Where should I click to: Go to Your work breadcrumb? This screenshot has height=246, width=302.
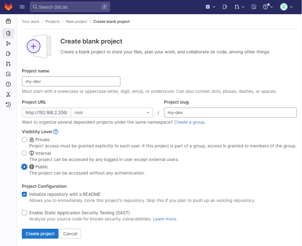coord(30,22)
